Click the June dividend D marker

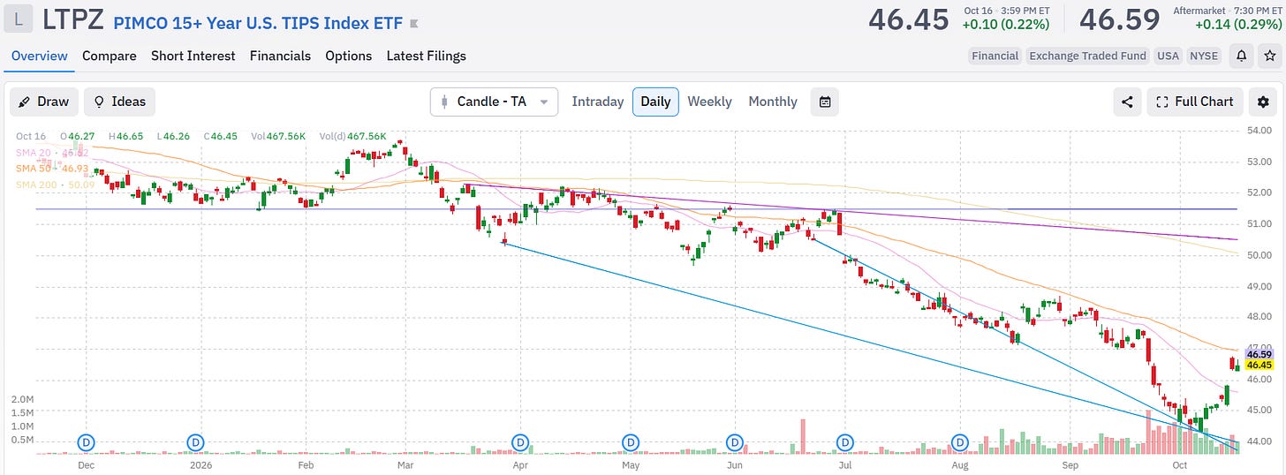pyautogui.click(x=734, y=441)
